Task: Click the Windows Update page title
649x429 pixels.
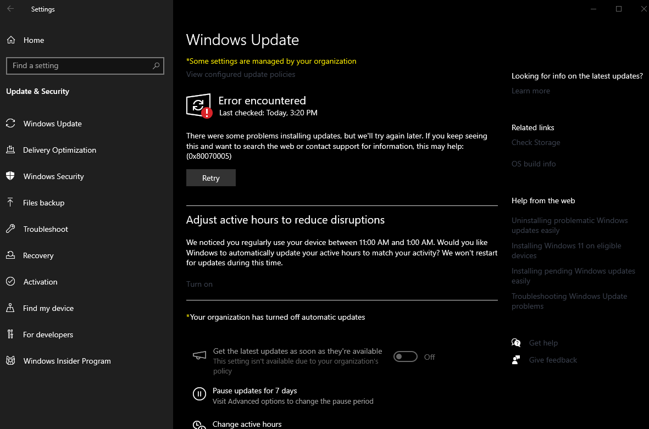Action: click(x=242, y=40)
